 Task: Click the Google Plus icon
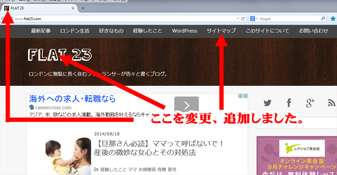(311, 103)
